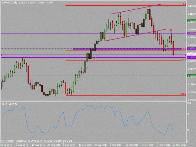Click the purple price tag 1.34855
This screenshot has height=147, width=196.
[191, 49]
